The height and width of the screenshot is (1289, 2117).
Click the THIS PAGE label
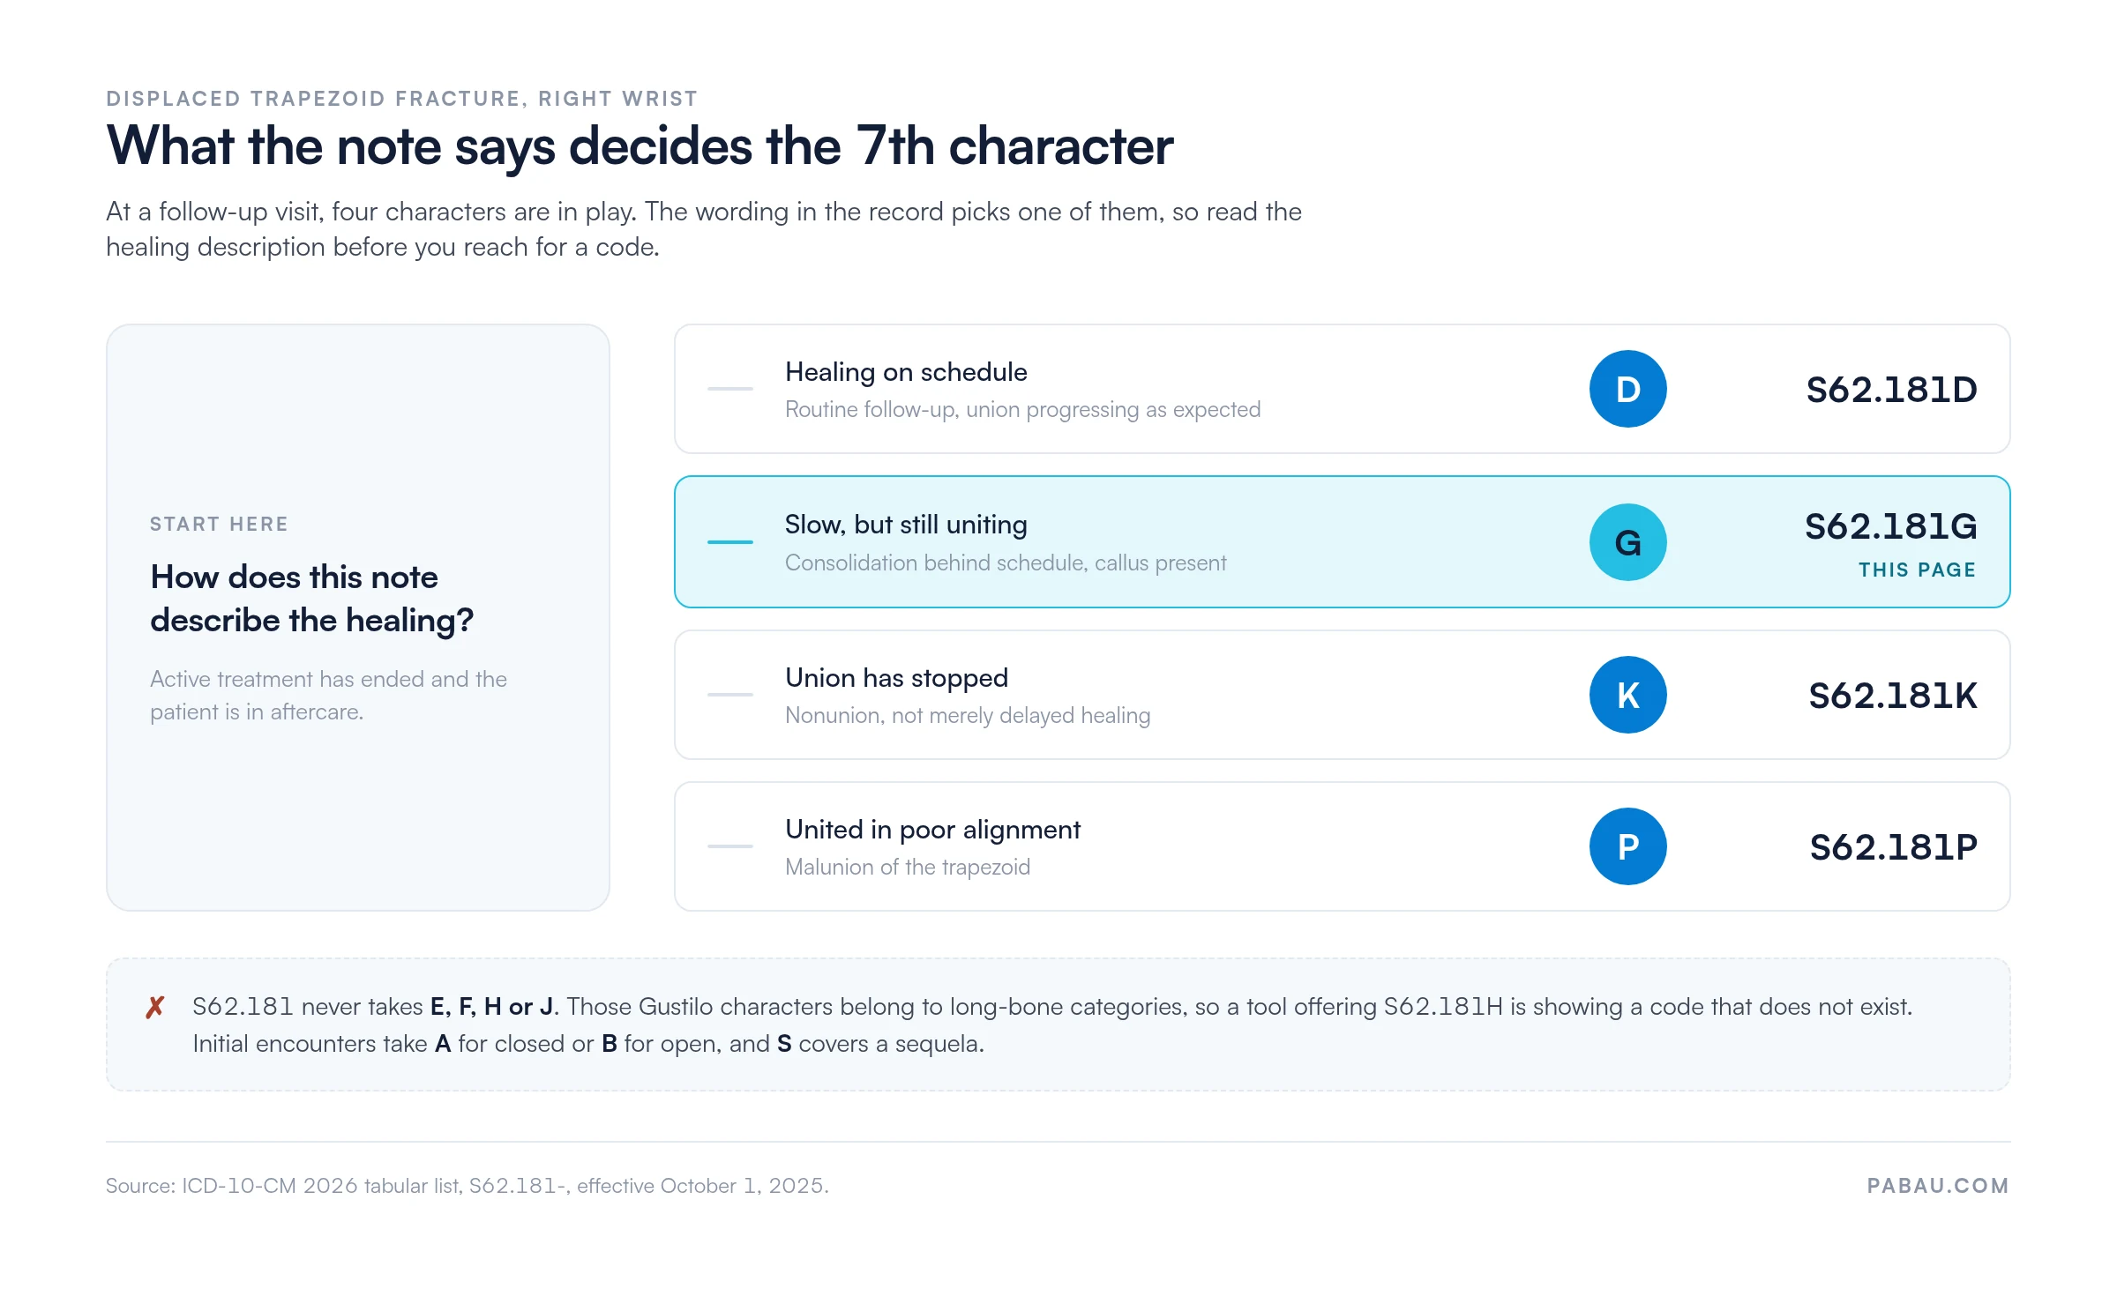tap(1917, 570)
